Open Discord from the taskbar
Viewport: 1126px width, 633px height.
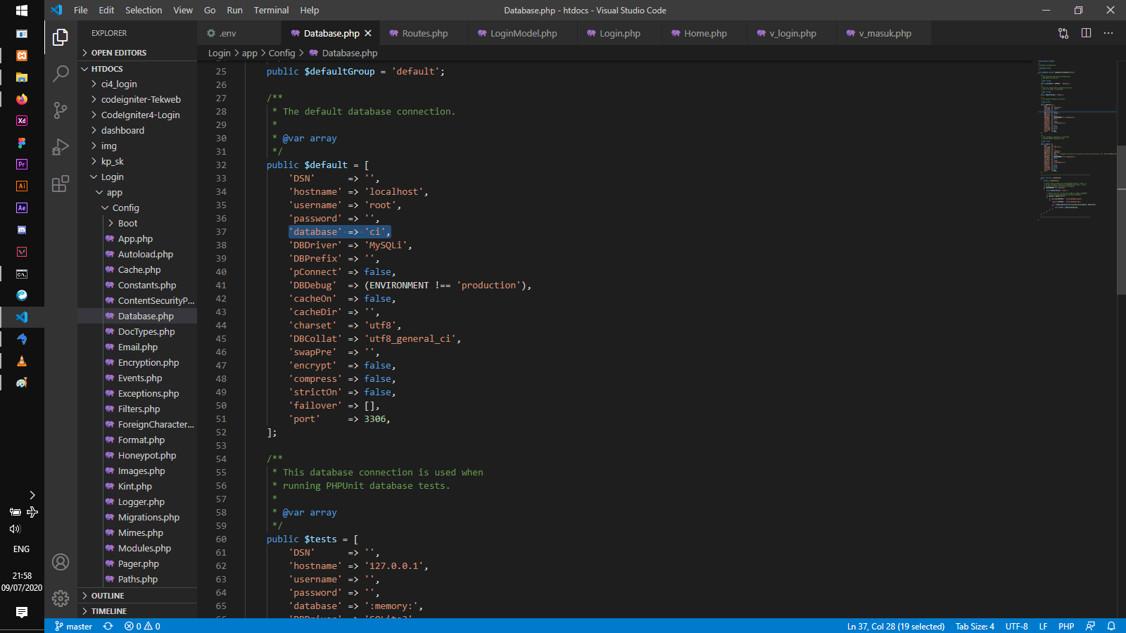coord(22,229)
